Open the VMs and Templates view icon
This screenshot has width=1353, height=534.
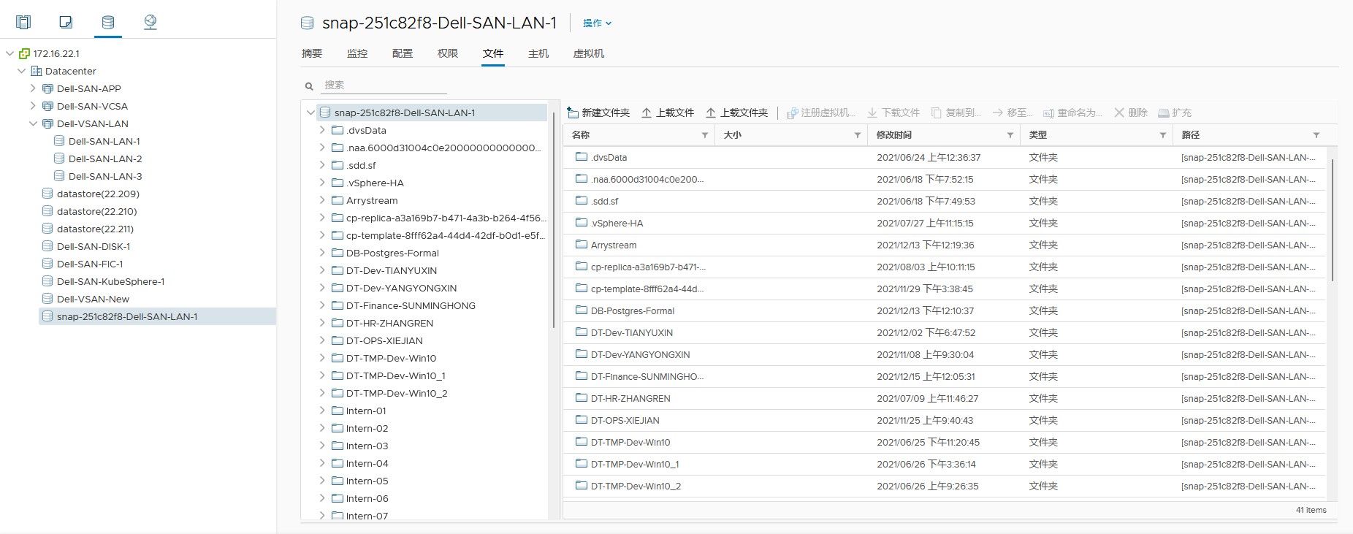[x=66, y=22]
